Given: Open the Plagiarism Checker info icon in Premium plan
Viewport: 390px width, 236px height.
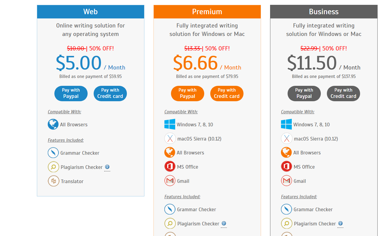Looking at the screenshot, I should pos(224,223).
